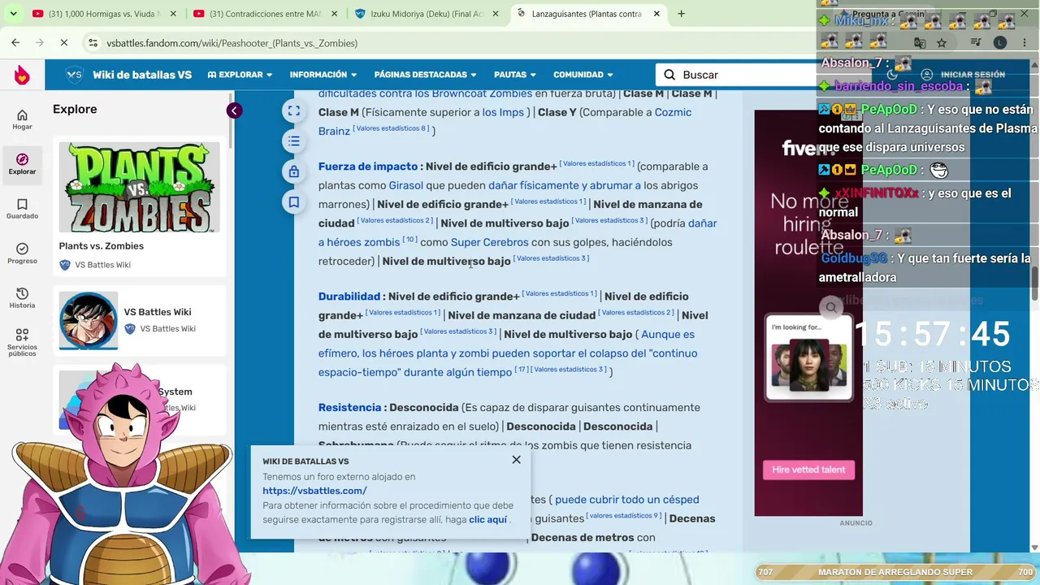Click the VS Battles shield logo in header
This screenshot has width=1040, height=585.
point(74,75)
